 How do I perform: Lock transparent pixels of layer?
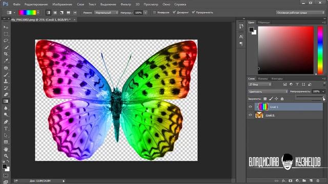tap(265, 99)
